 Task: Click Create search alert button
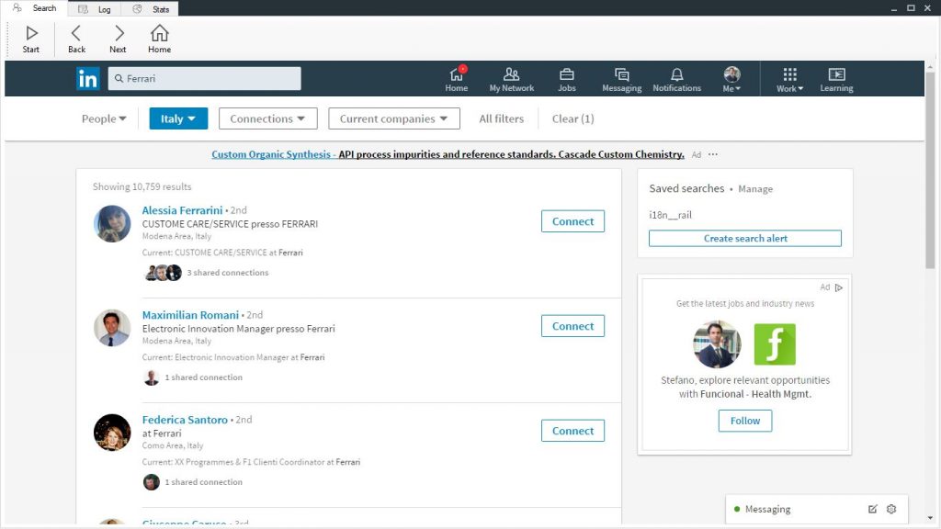click(744, 239)
